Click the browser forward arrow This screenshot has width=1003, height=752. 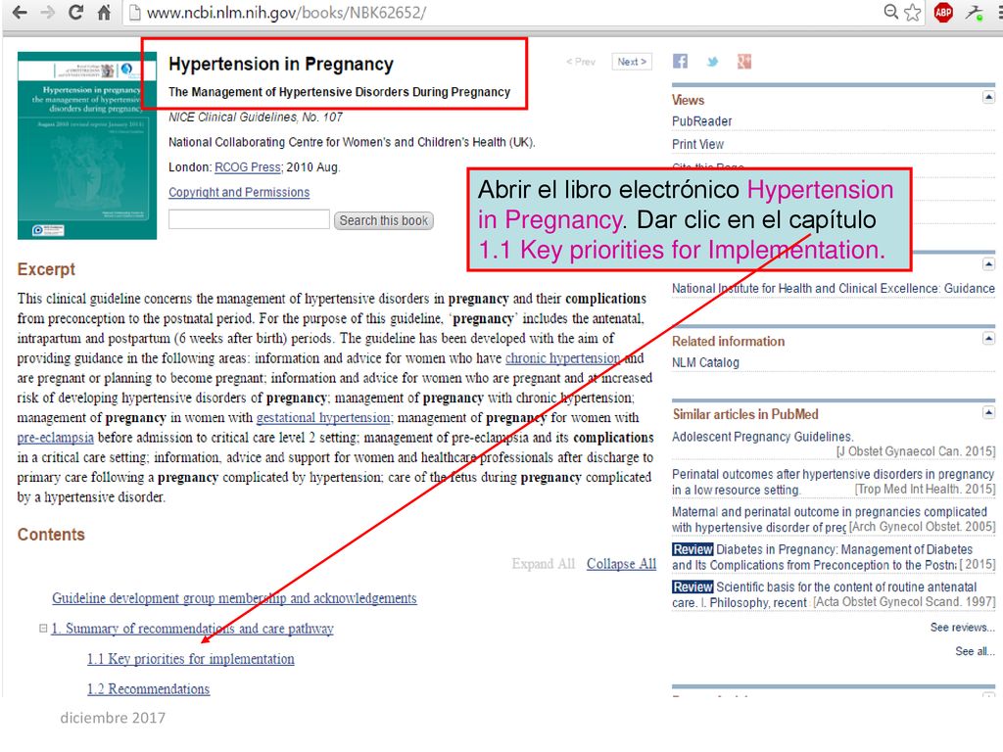pyautogui.click(x=48, y=12)
